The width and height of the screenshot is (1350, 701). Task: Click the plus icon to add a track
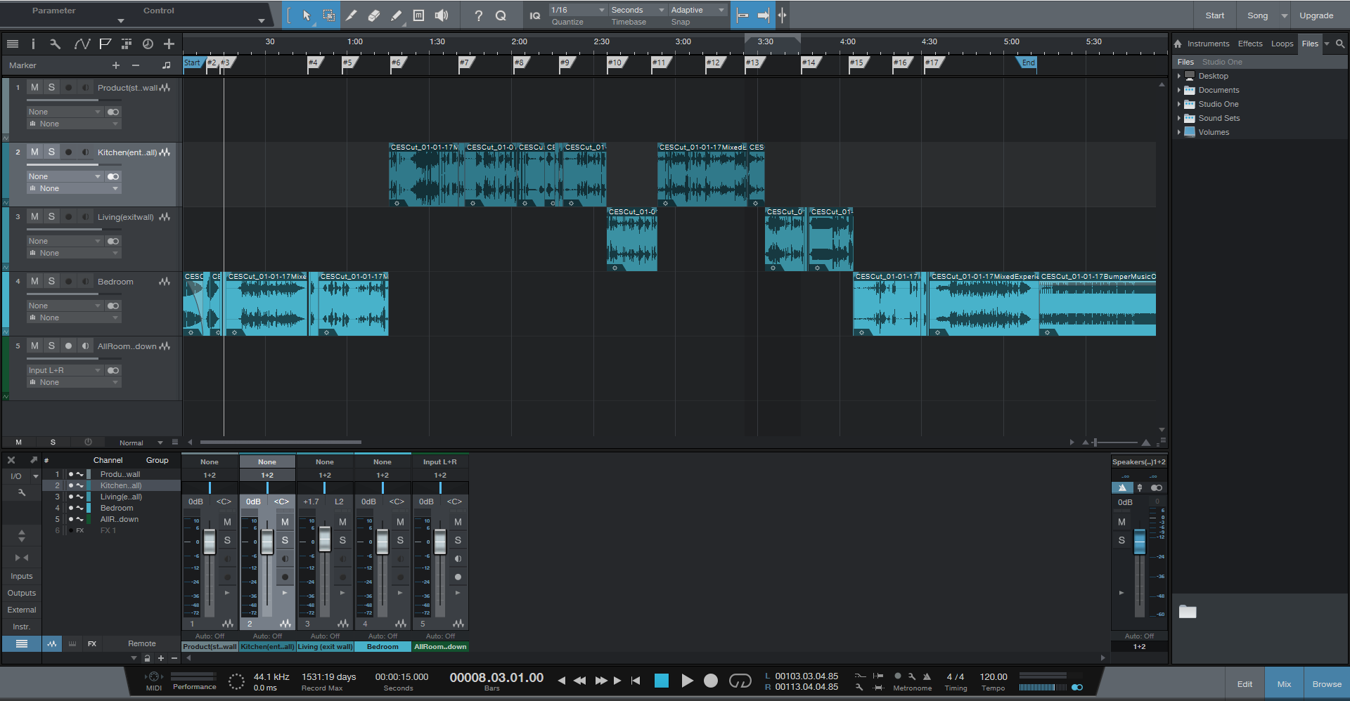point(169,44)
